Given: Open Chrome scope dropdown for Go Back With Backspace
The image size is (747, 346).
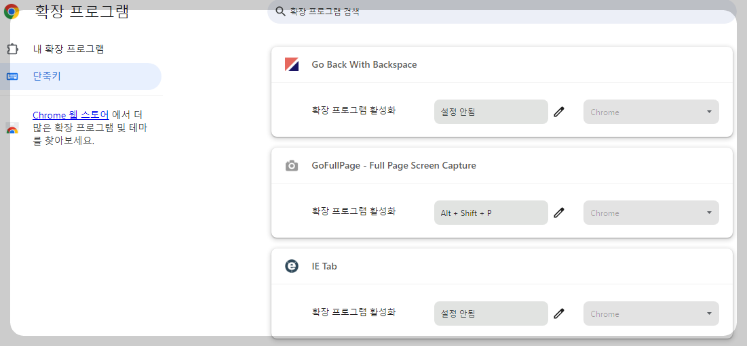Looking at the screenshot, I should point(651,112).
